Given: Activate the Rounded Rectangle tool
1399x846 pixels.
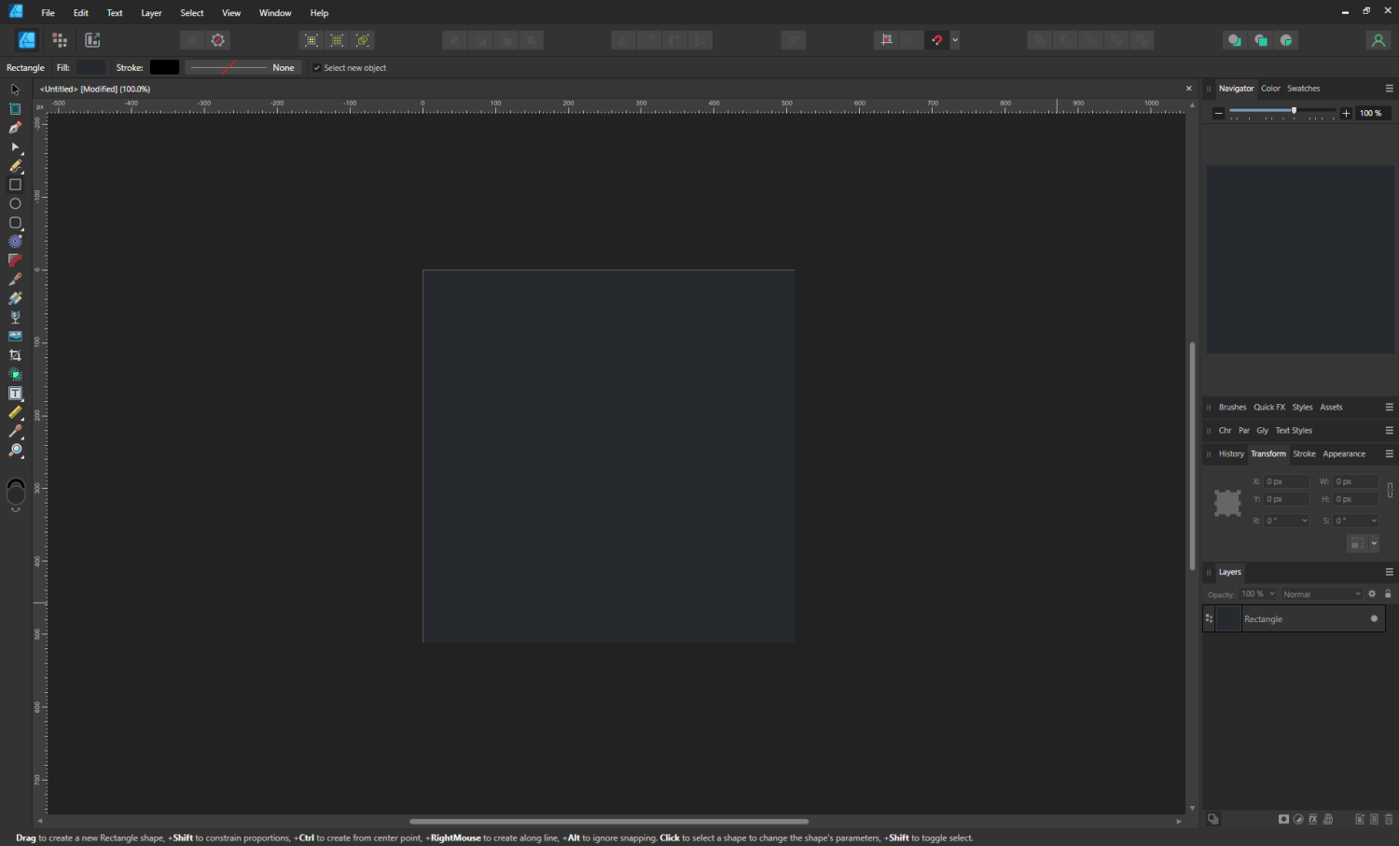Looking at the screenshot, I should 15,223.
